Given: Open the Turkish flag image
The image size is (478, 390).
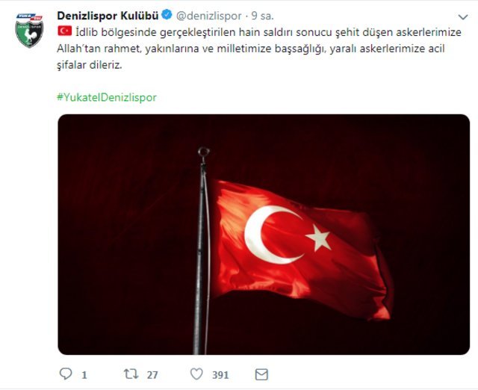Looking at the screenshot, I should [264, 235].
